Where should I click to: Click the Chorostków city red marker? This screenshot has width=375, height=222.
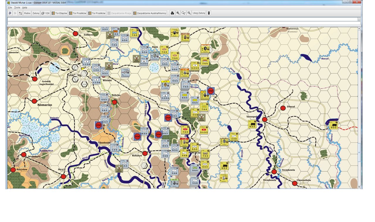point(295,183)
